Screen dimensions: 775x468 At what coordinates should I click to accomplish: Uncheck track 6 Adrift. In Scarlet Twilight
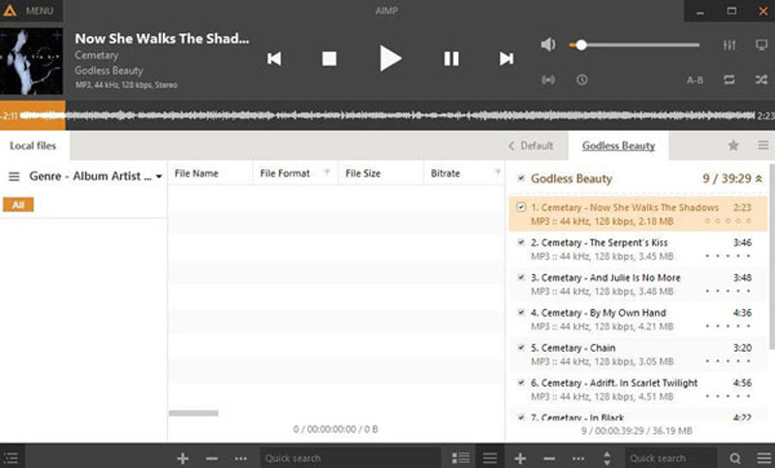point(521,383)
